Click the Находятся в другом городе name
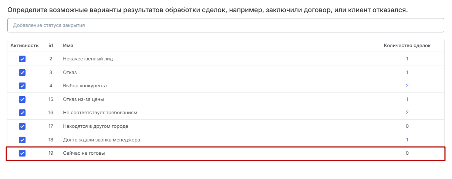Viewport: 452px width, 179px height. [95, 126]
